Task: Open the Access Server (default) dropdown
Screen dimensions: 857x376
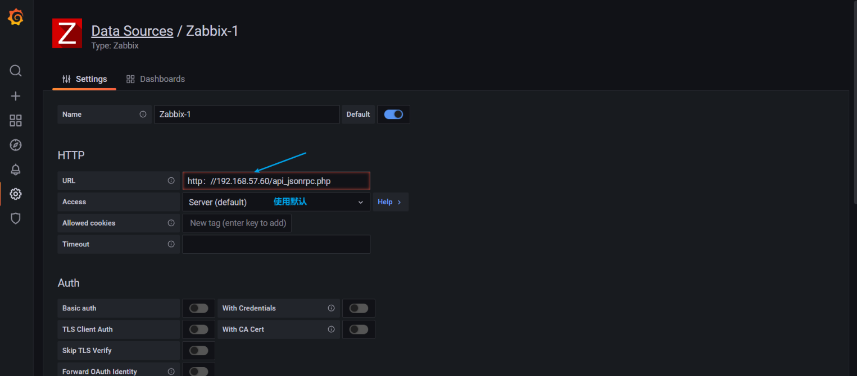Action: pos(276,202)
